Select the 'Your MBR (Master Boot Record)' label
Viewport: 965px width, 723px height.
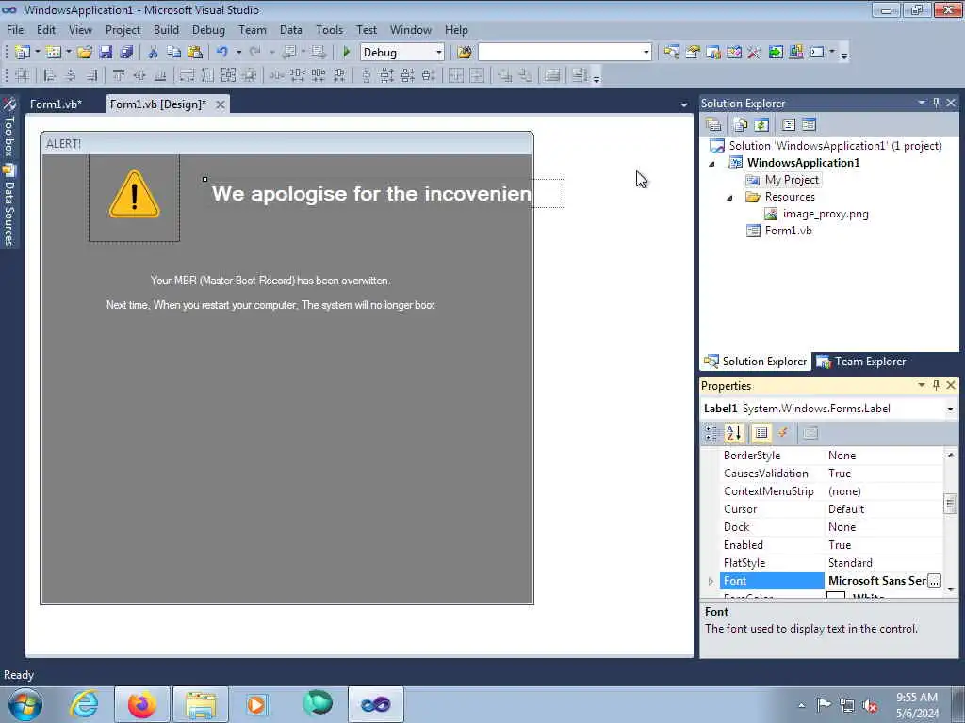point(270,281)
